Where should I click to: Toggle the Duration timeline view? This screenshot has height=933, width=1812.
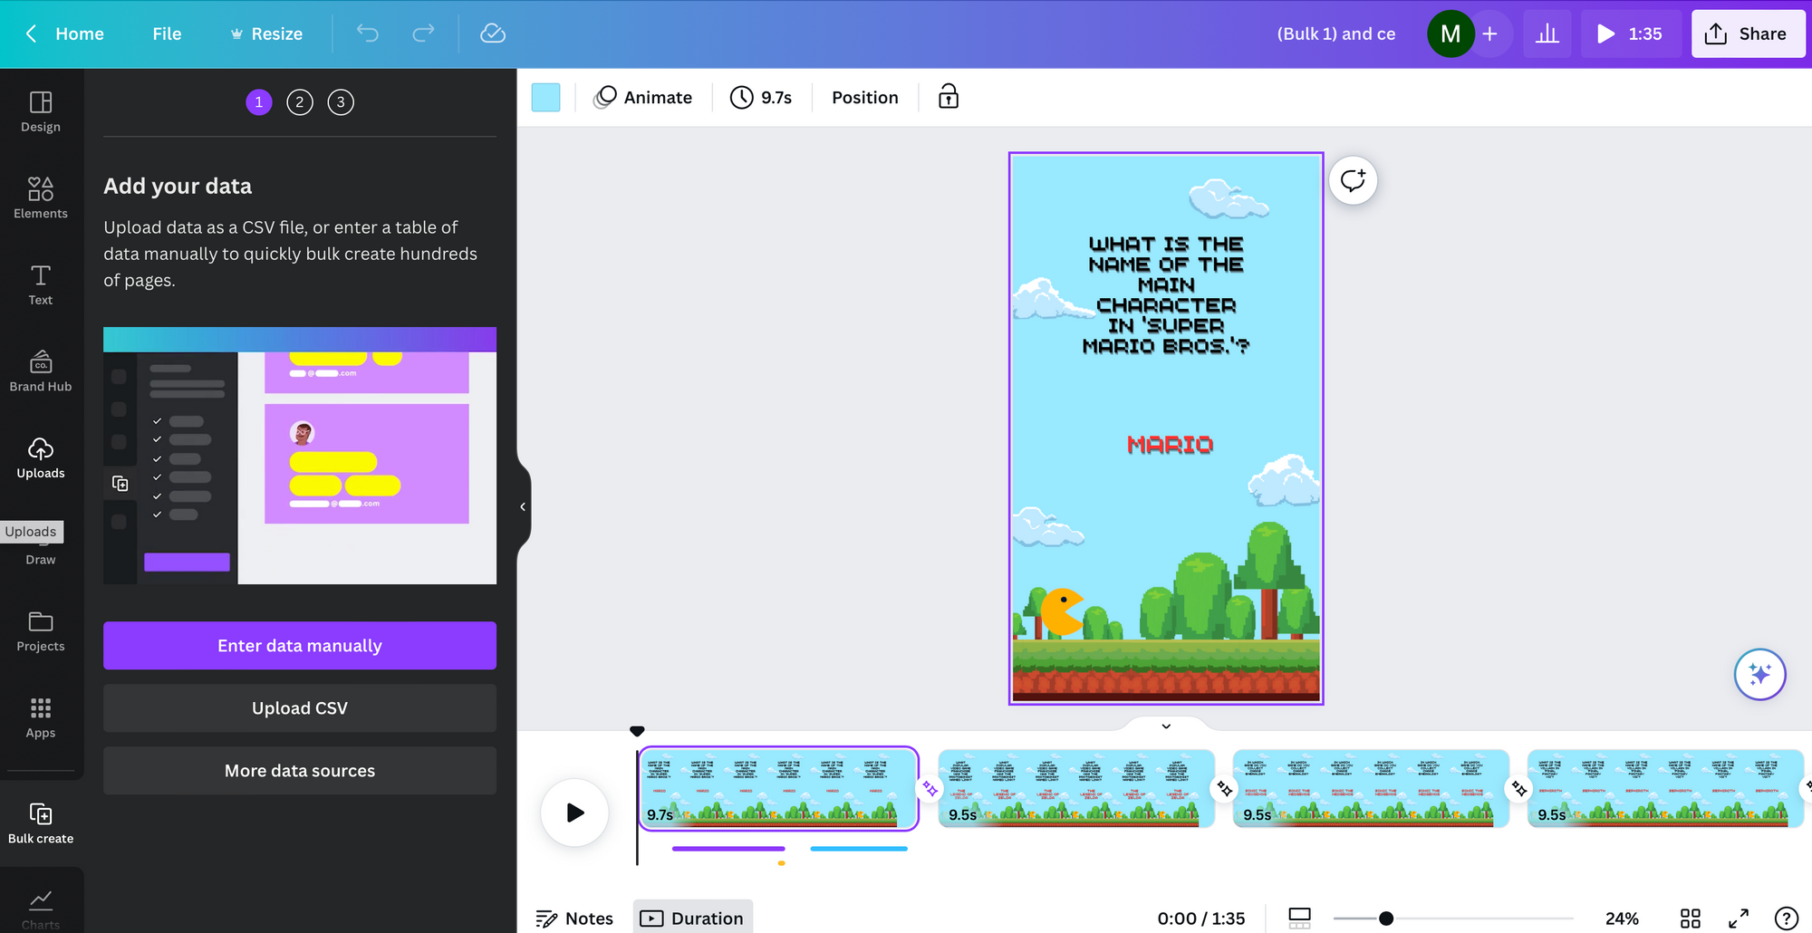[x=692, y=917]
